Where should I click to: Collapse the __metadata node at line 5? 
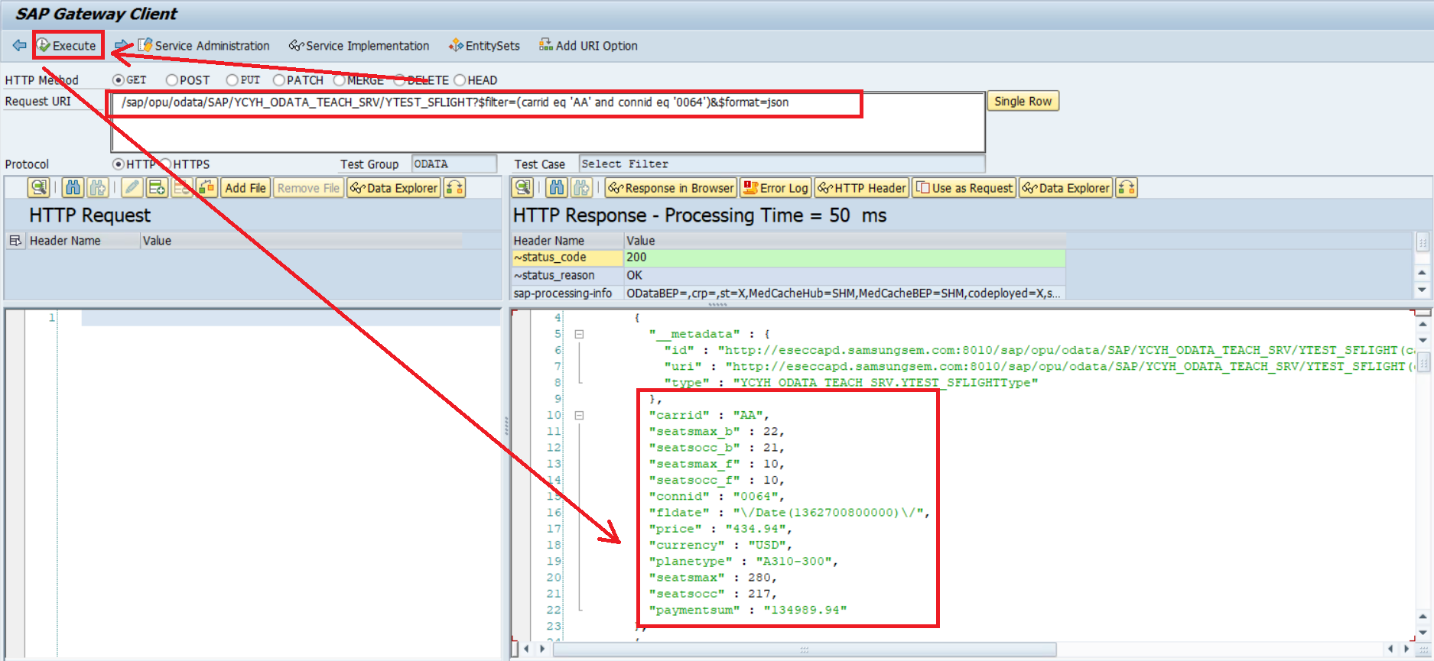(x=579, y=334)
